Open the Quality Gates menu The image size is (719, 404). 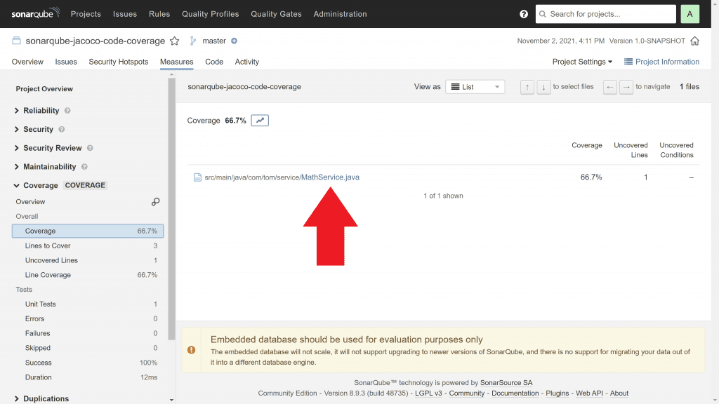(276, 14)
